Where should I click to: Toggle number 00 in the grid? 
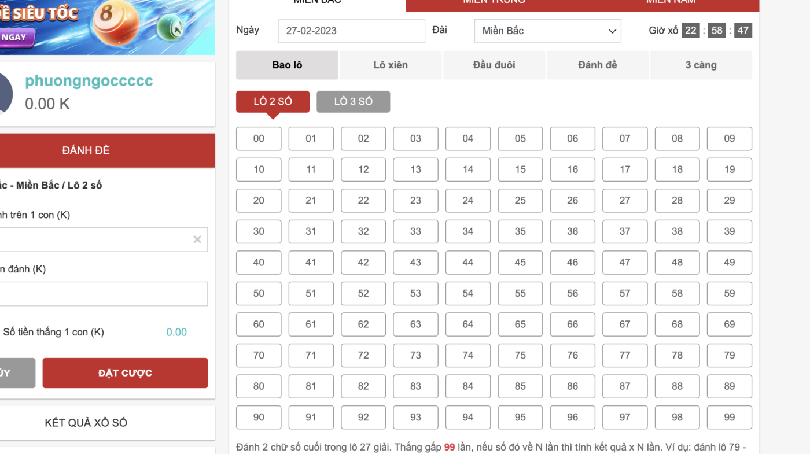click(259, 139)
